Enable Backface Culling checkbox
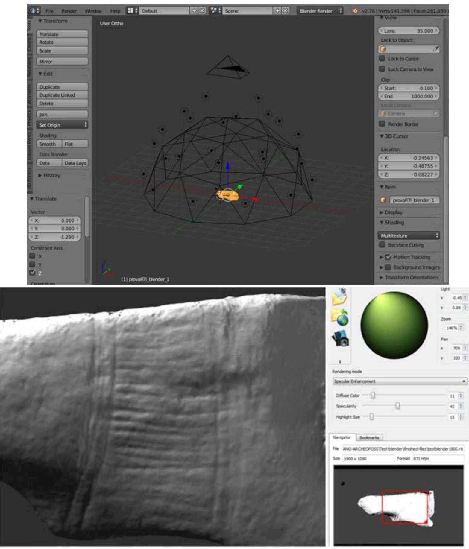 point(382,245)
